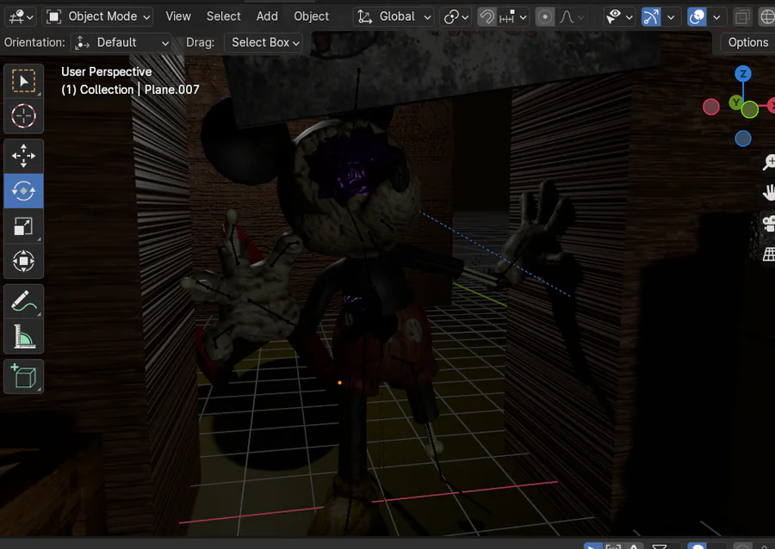
Task: Switch perspective/orthographic grid icon
Action: (x=769, y=254)
